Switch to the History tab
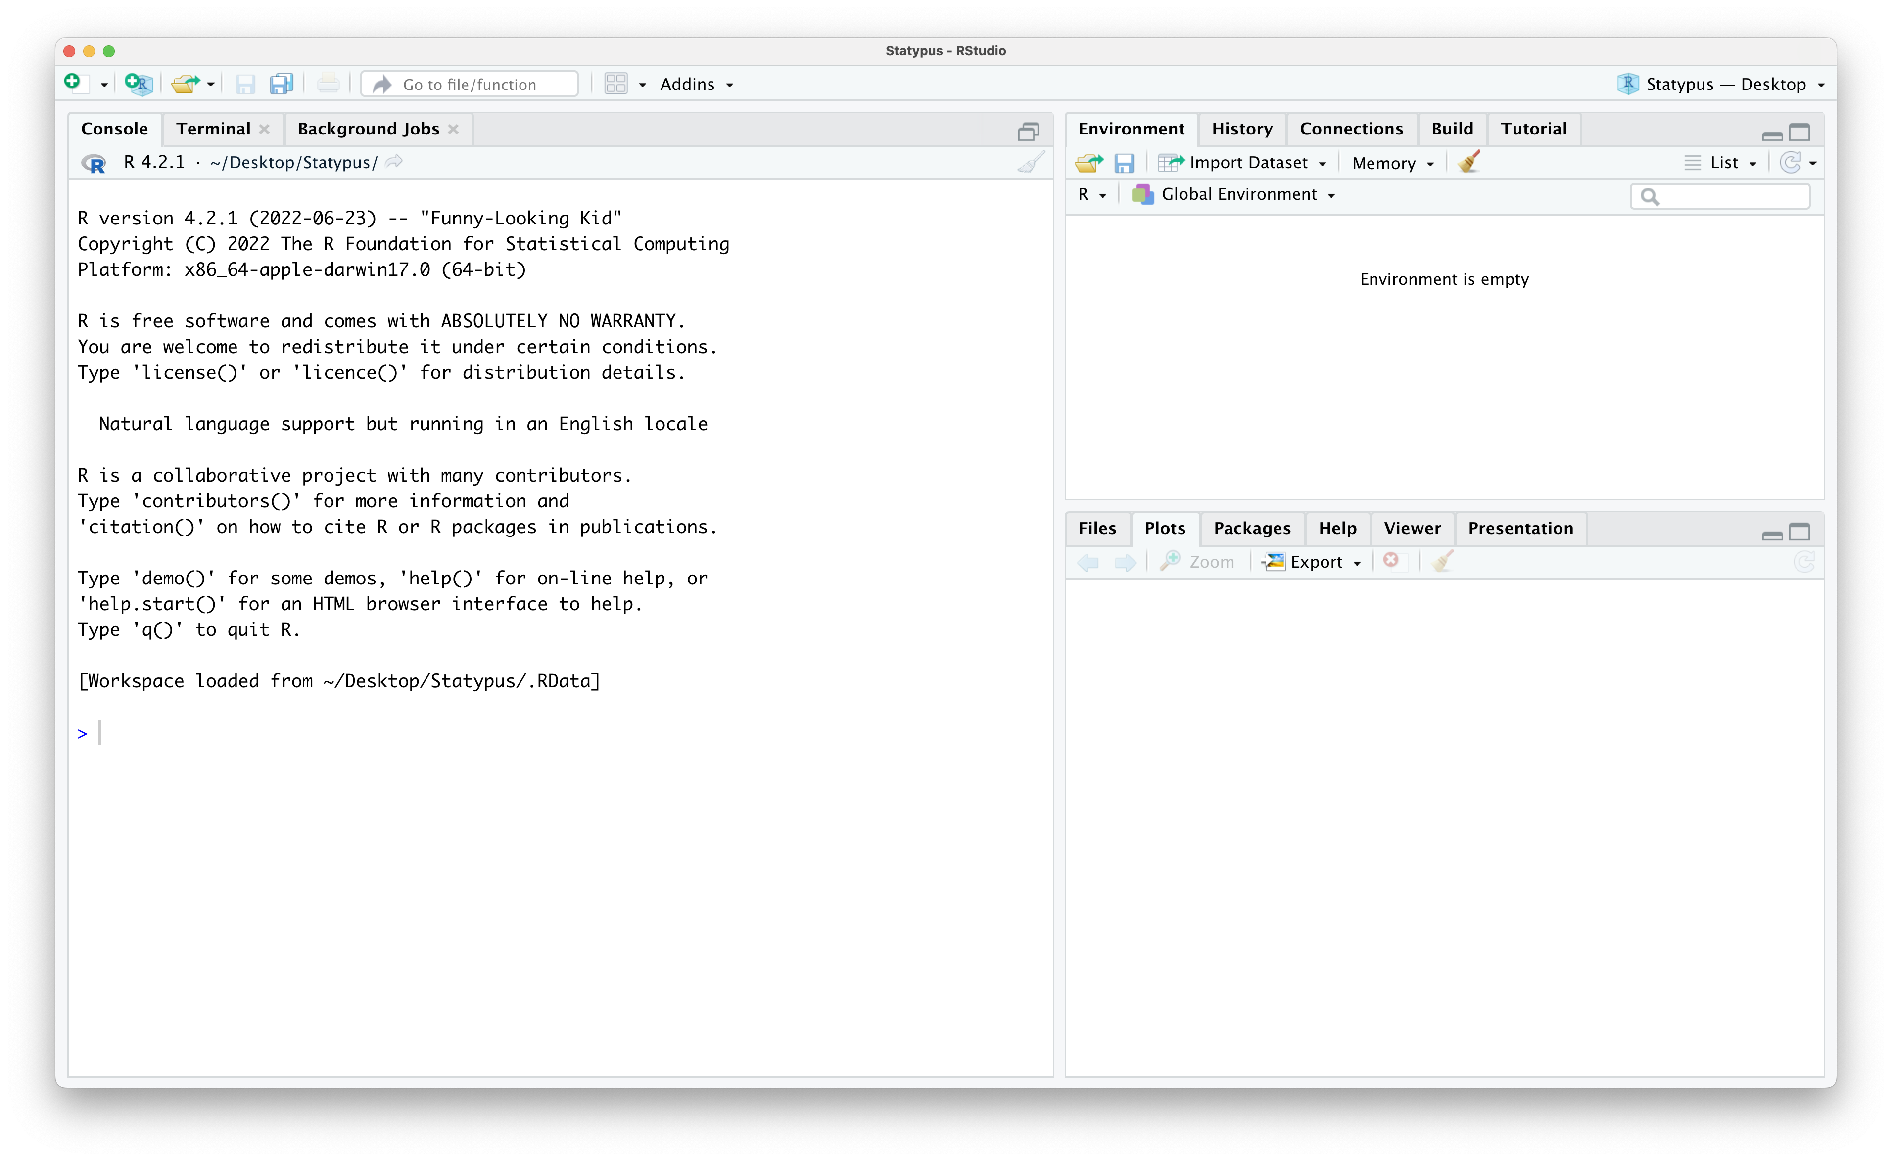This screenshot has height=1161, width=1892. (1241, 129)
